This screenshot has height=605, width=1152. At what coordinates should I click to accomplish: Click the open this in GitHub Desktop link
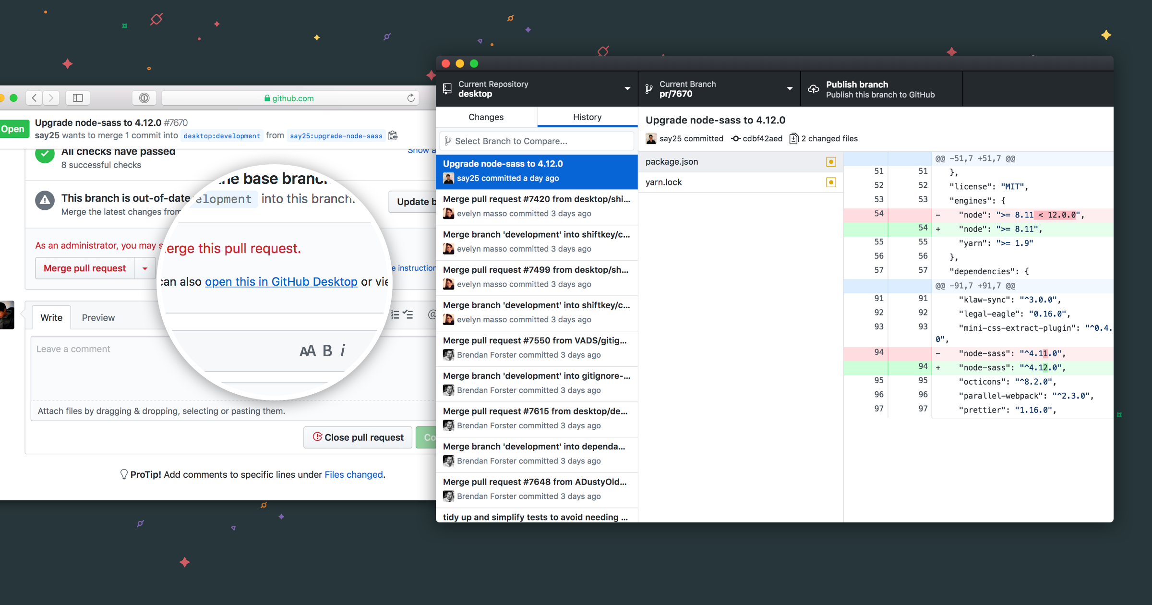281,281
